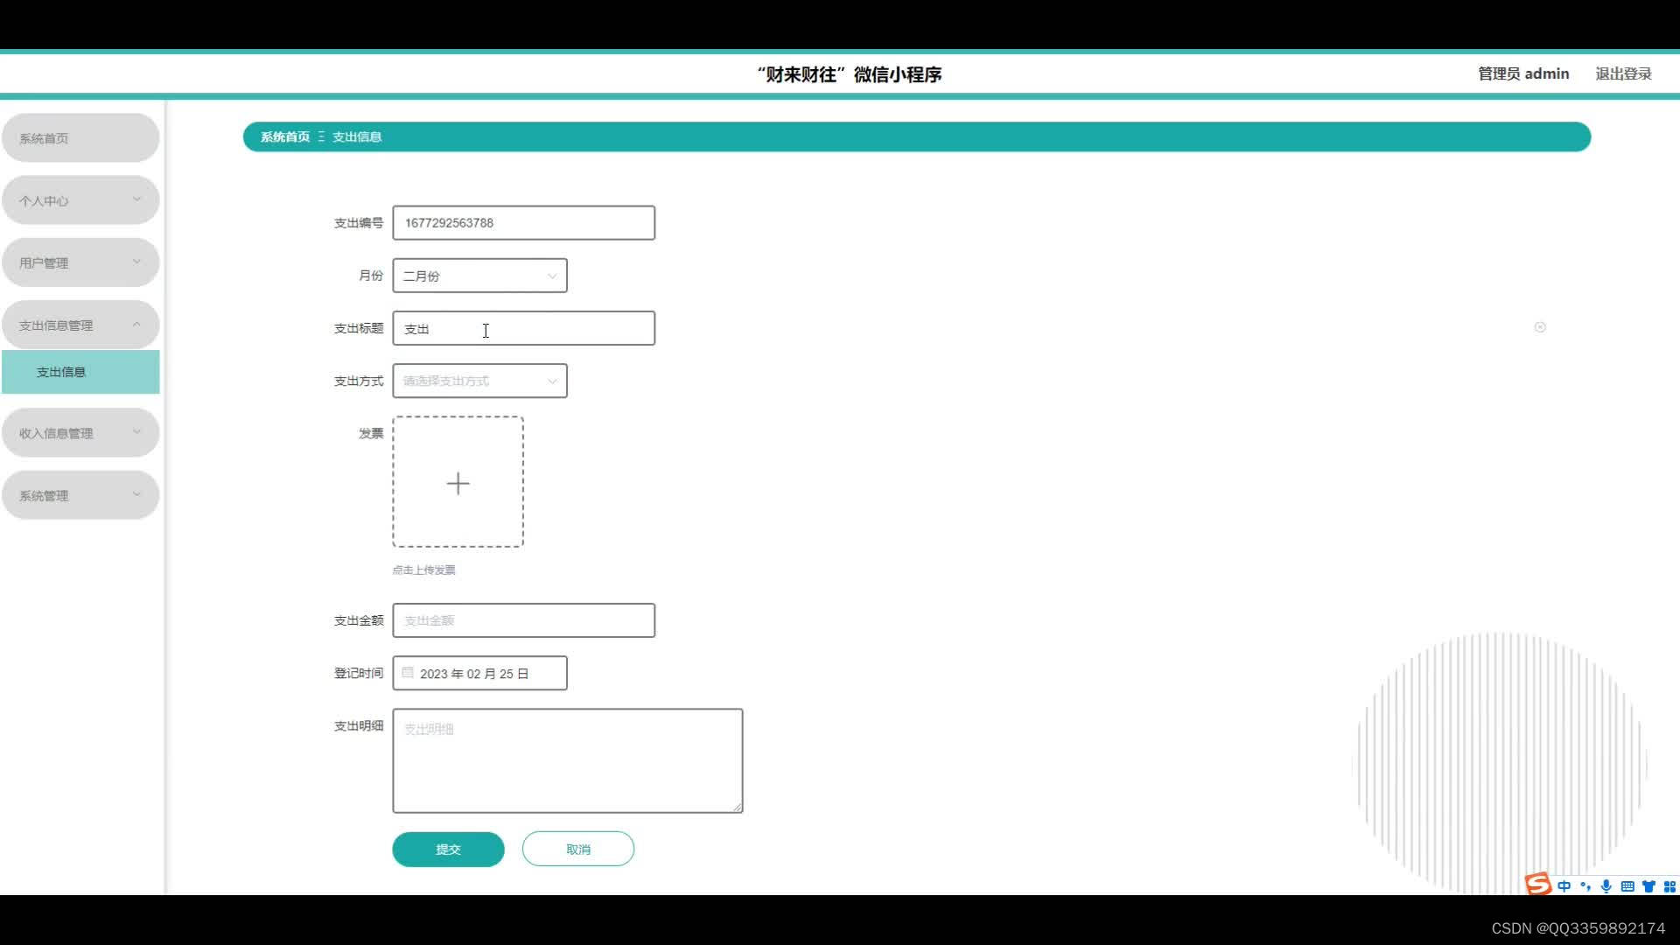1680x945 pixels.
Task: Click the 取消 cancel button
Action: point(578,848)
